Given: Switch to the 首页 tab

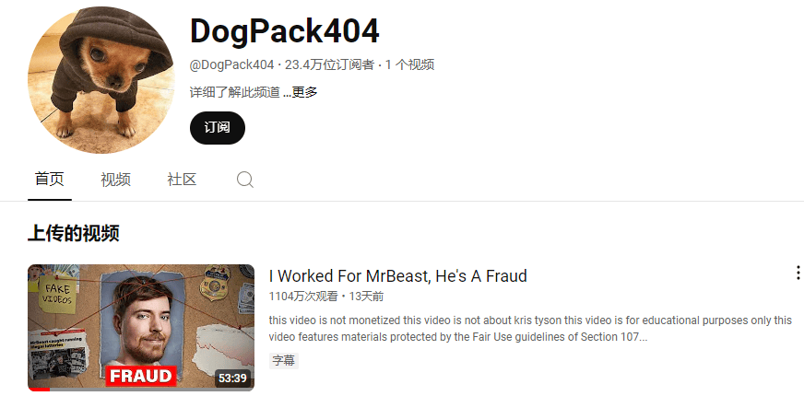Looking at the screenshot, I should [x=49, y=180].
